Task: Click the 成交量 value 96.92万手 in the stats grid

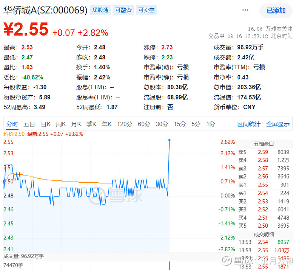Action: coord(250,47)
